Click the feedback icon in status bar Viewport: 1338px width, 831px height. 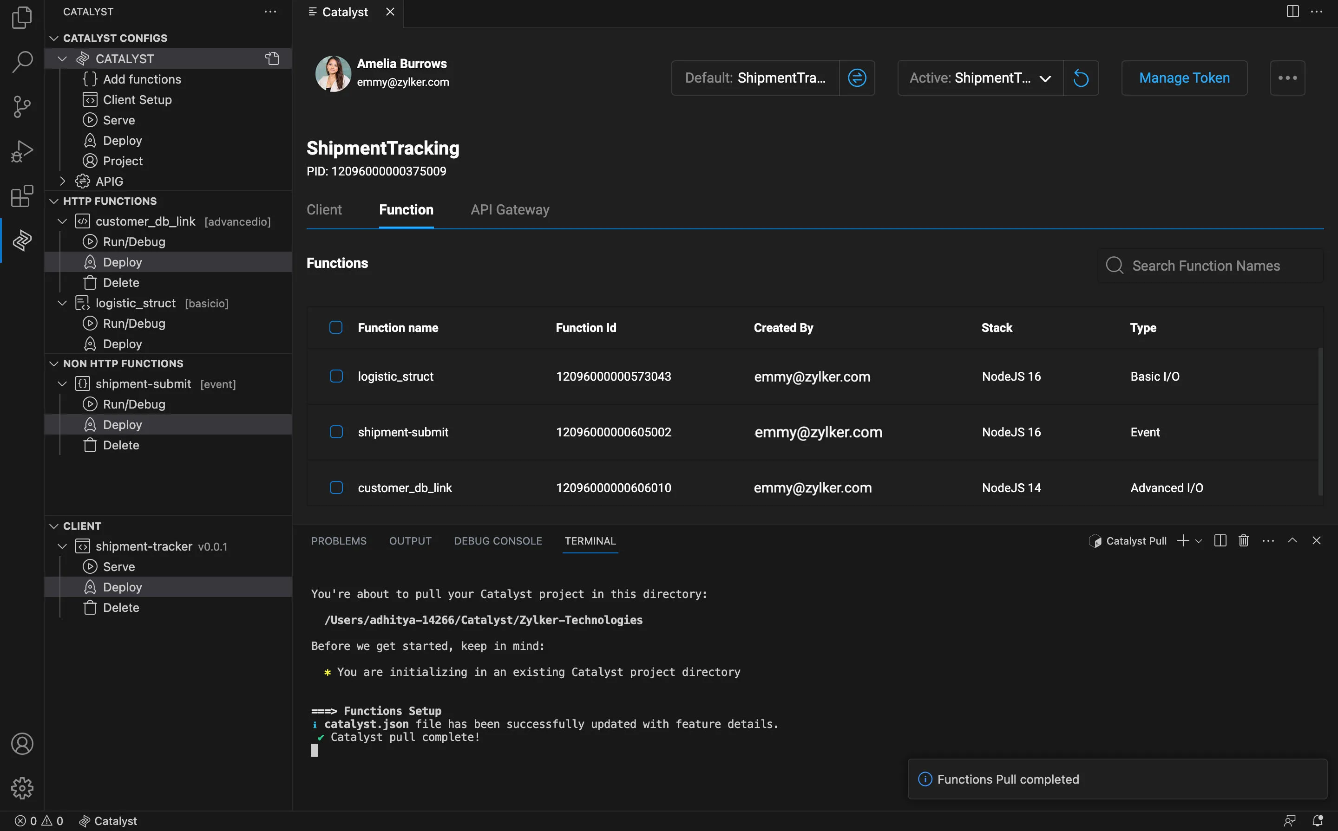[1290, 821]
